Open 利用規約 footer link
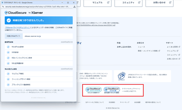 click(112, 102)
